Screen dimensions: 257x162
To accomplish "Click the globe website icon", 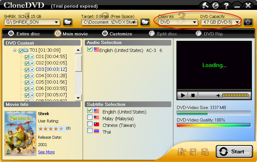I will tap(215, 5).
